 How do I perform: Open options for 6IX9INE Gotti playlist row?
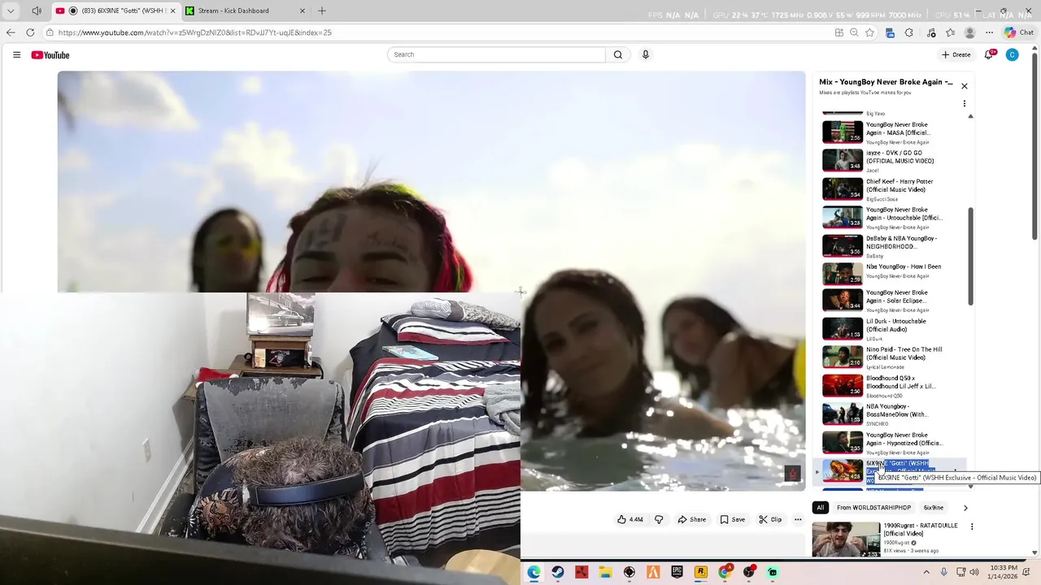(955, 470)
